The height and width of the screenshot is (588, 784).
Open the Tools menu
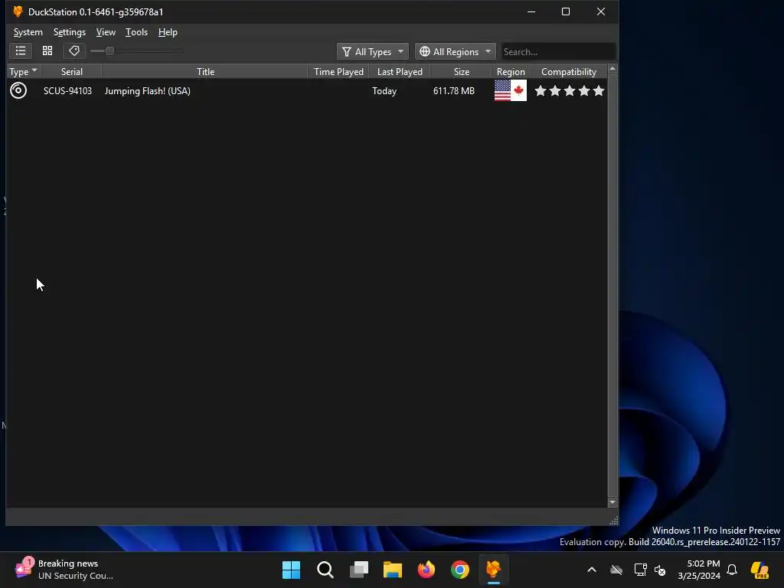[x=136, y=32]
